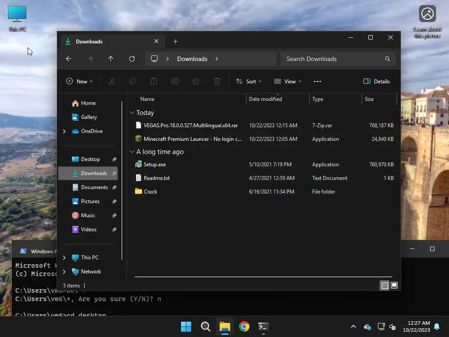
Task: Sort by Date modified column header
Action: 278,99
